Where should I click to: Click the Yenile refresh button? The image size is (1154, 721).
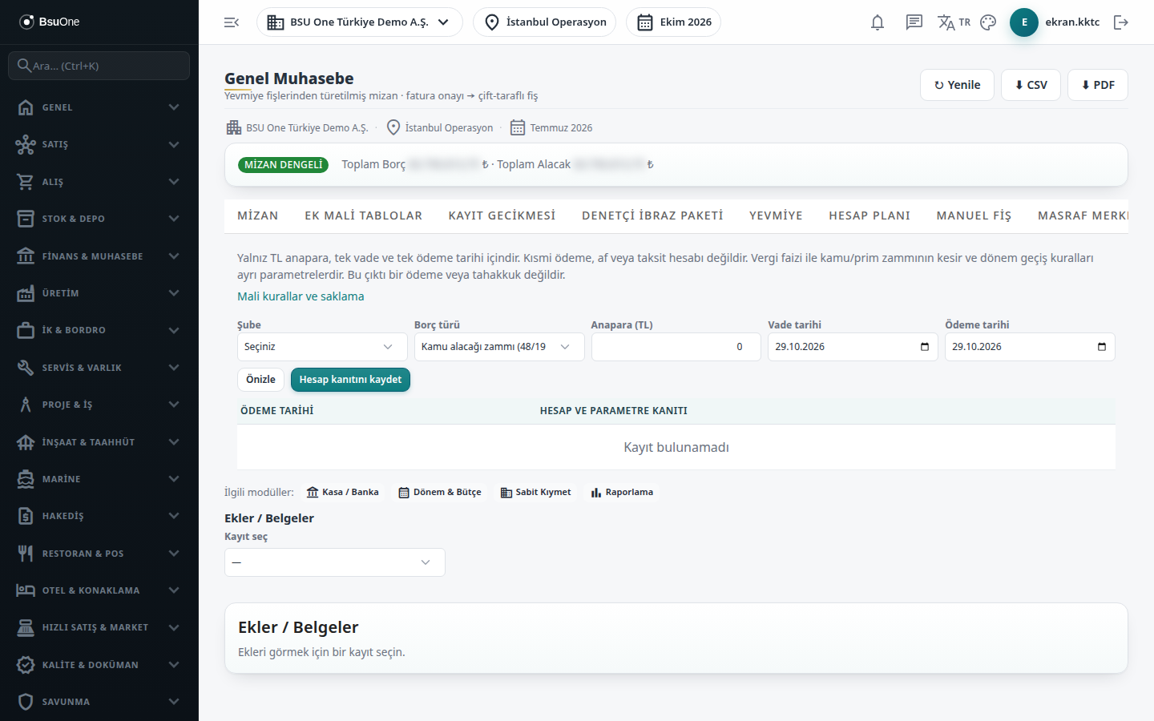957,85
